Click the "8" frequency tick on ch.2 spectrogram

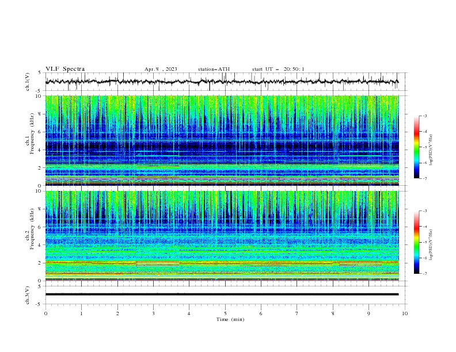(40, 209)
